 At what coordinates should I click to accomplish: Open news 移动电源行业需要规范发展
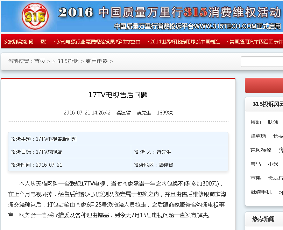point(98,42)
